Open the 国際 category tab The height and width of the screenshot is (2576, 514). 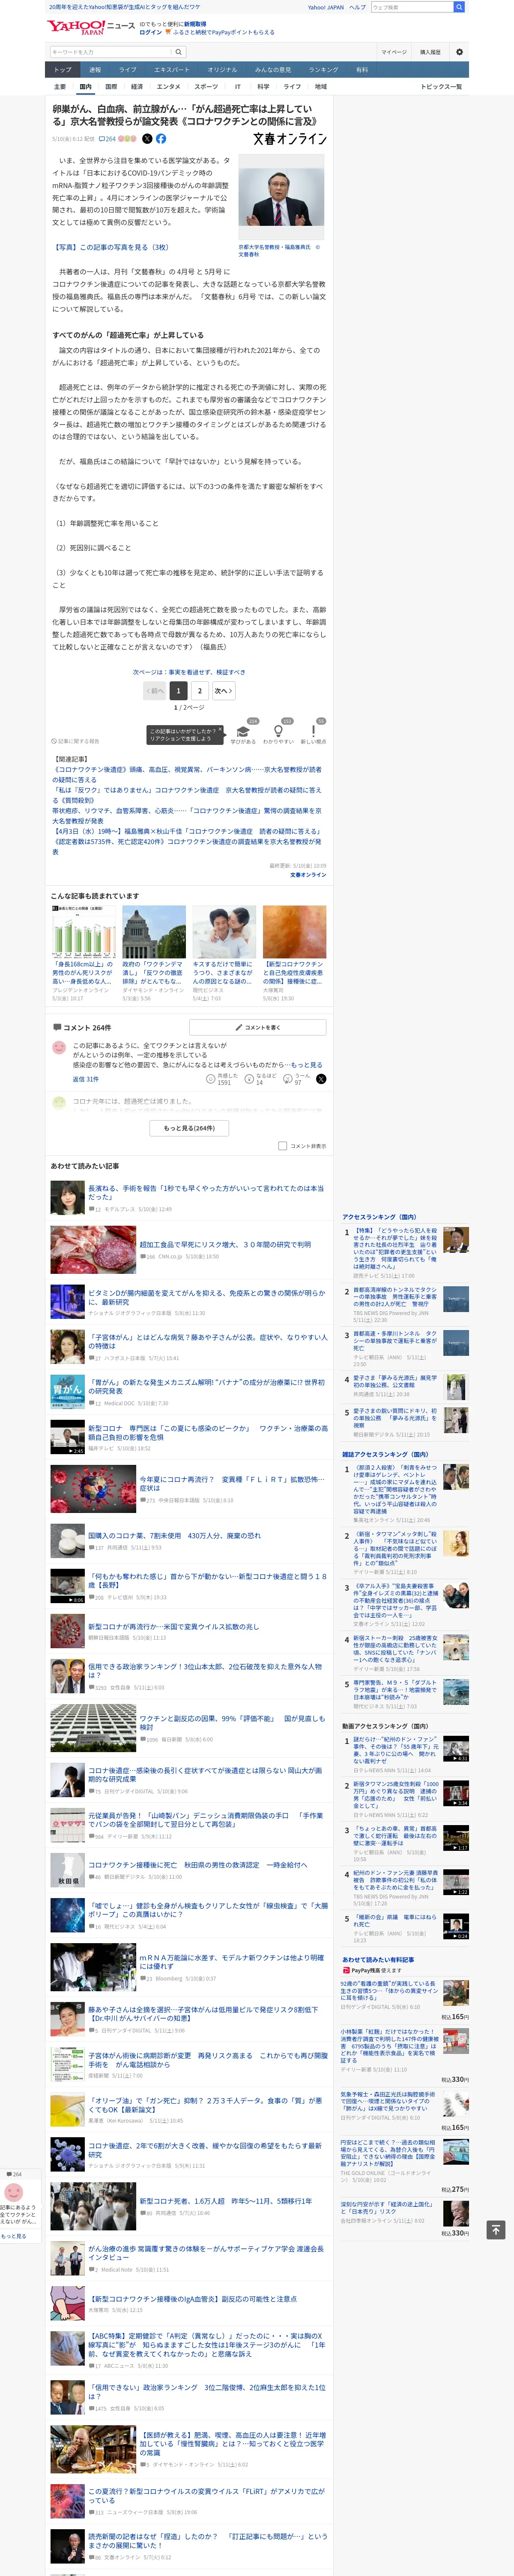[x=111, y=87]
